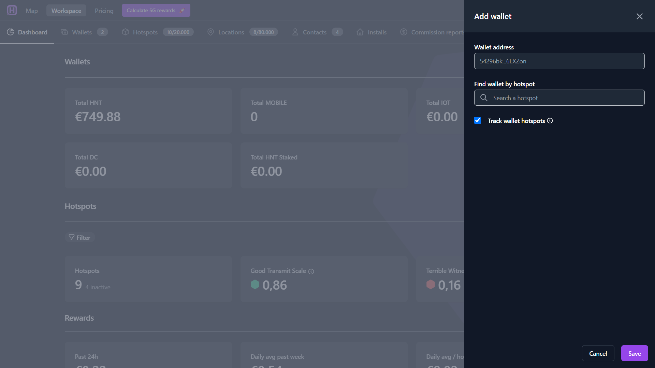655x368 pixels.
Task: Click the Hotspots 9 count card
Action: click(148, 279)
